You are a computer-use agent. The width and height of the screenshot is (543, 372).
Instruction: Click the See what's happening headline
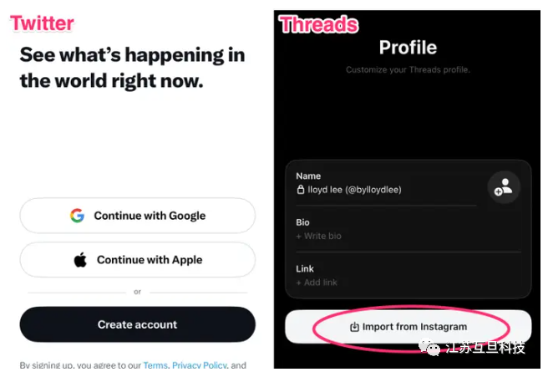[x=132, y=68]
